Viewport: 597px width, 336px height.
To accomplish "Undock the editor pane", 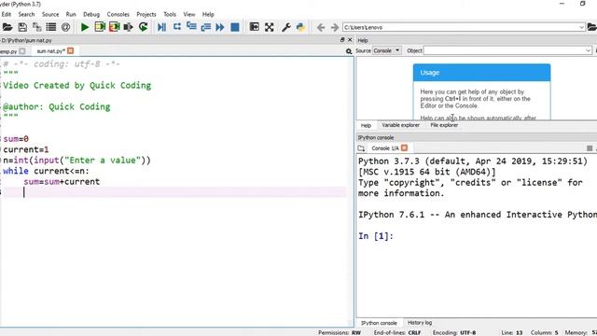I will (x=342, y=40).
